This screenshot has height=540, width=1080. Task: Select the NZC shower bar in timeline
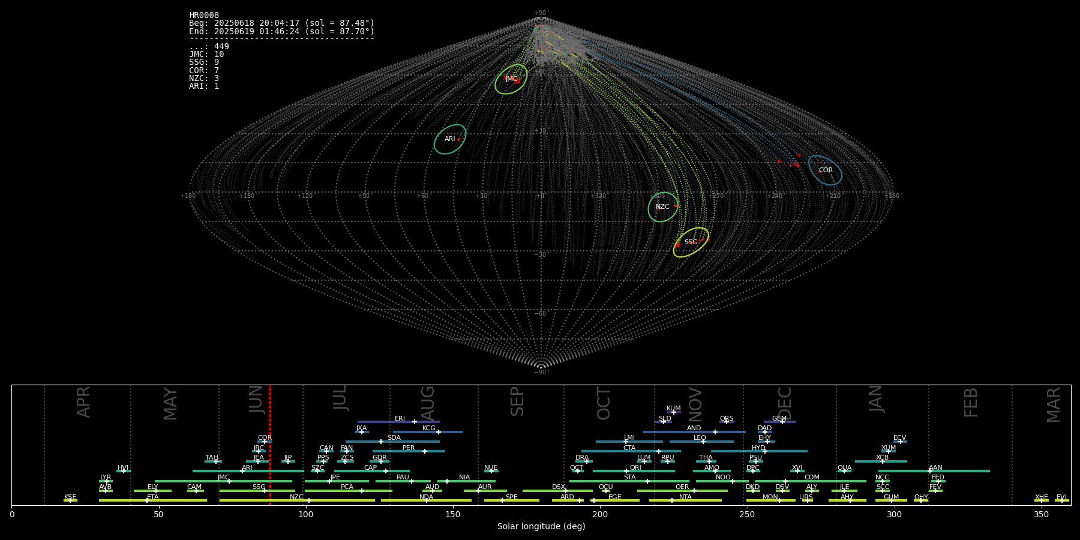click(x=297, y=500)
